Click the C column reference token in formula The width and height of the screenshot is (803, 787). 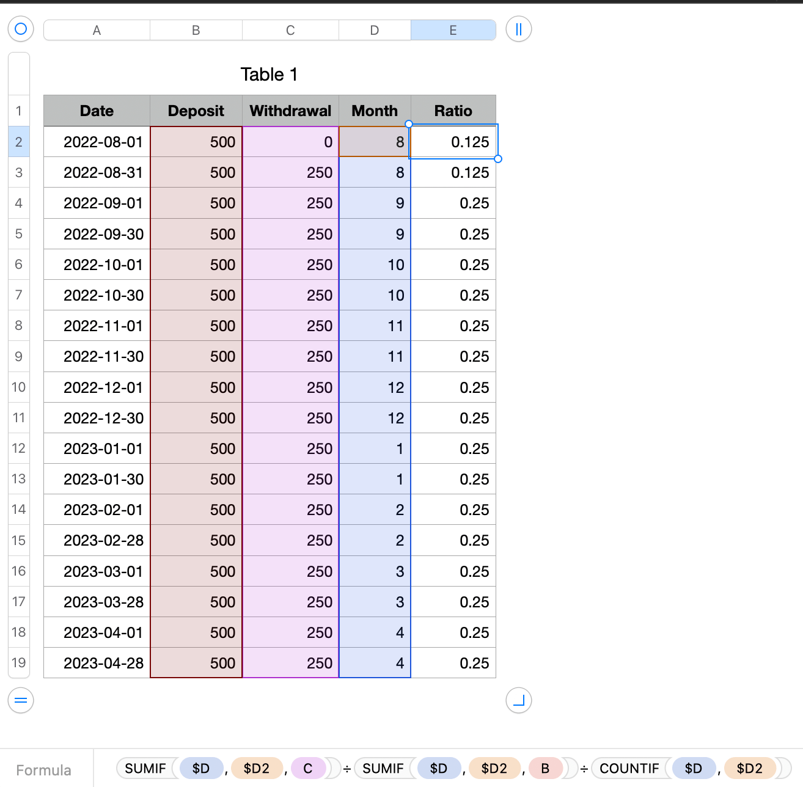[x=308, y=768]
